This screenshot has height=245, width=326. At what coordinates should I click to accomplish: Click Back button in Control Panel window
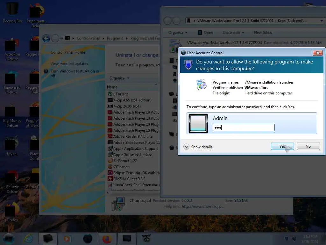click(x=46, y=38)
